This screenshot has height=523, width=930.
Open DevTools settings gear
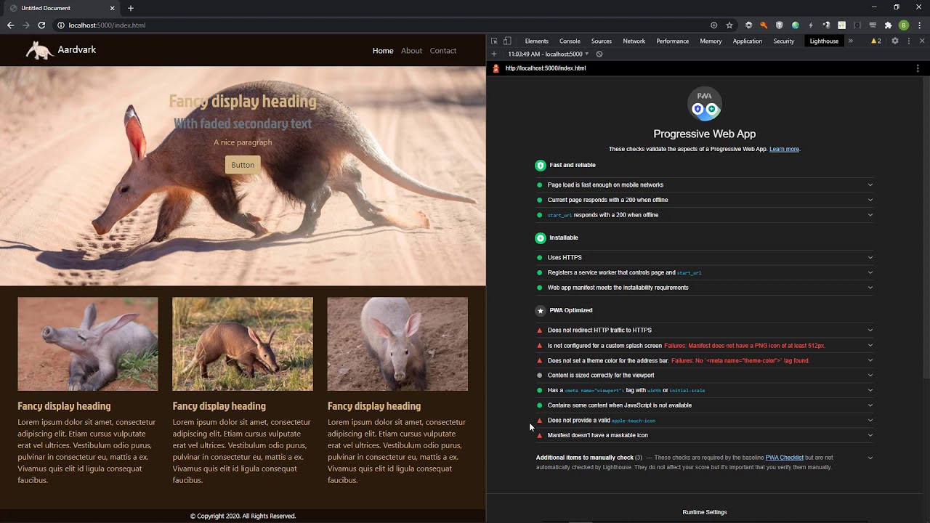895,41
